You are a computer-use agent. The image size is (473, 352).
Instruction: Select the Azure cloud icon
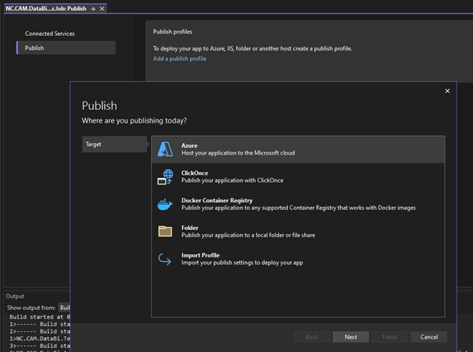tap(165, 149)
